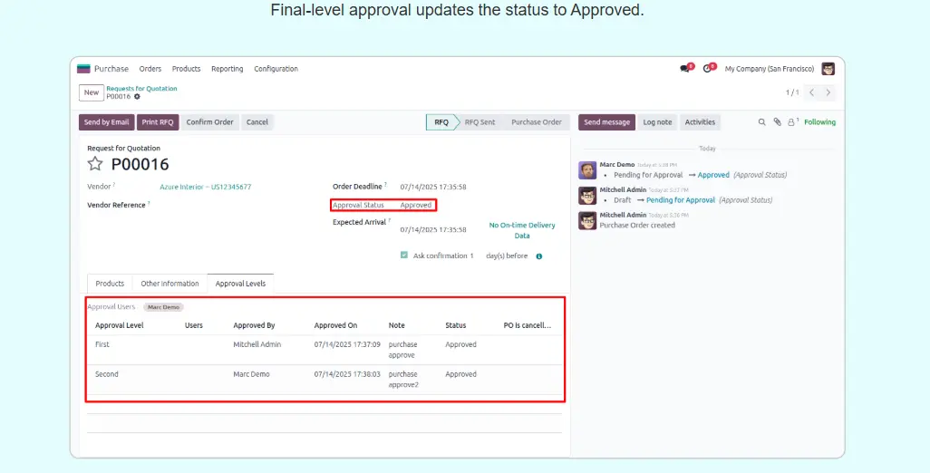Click the gear icon beside P00016
Viewport: 930px width, 473px height.
(138, 96)
